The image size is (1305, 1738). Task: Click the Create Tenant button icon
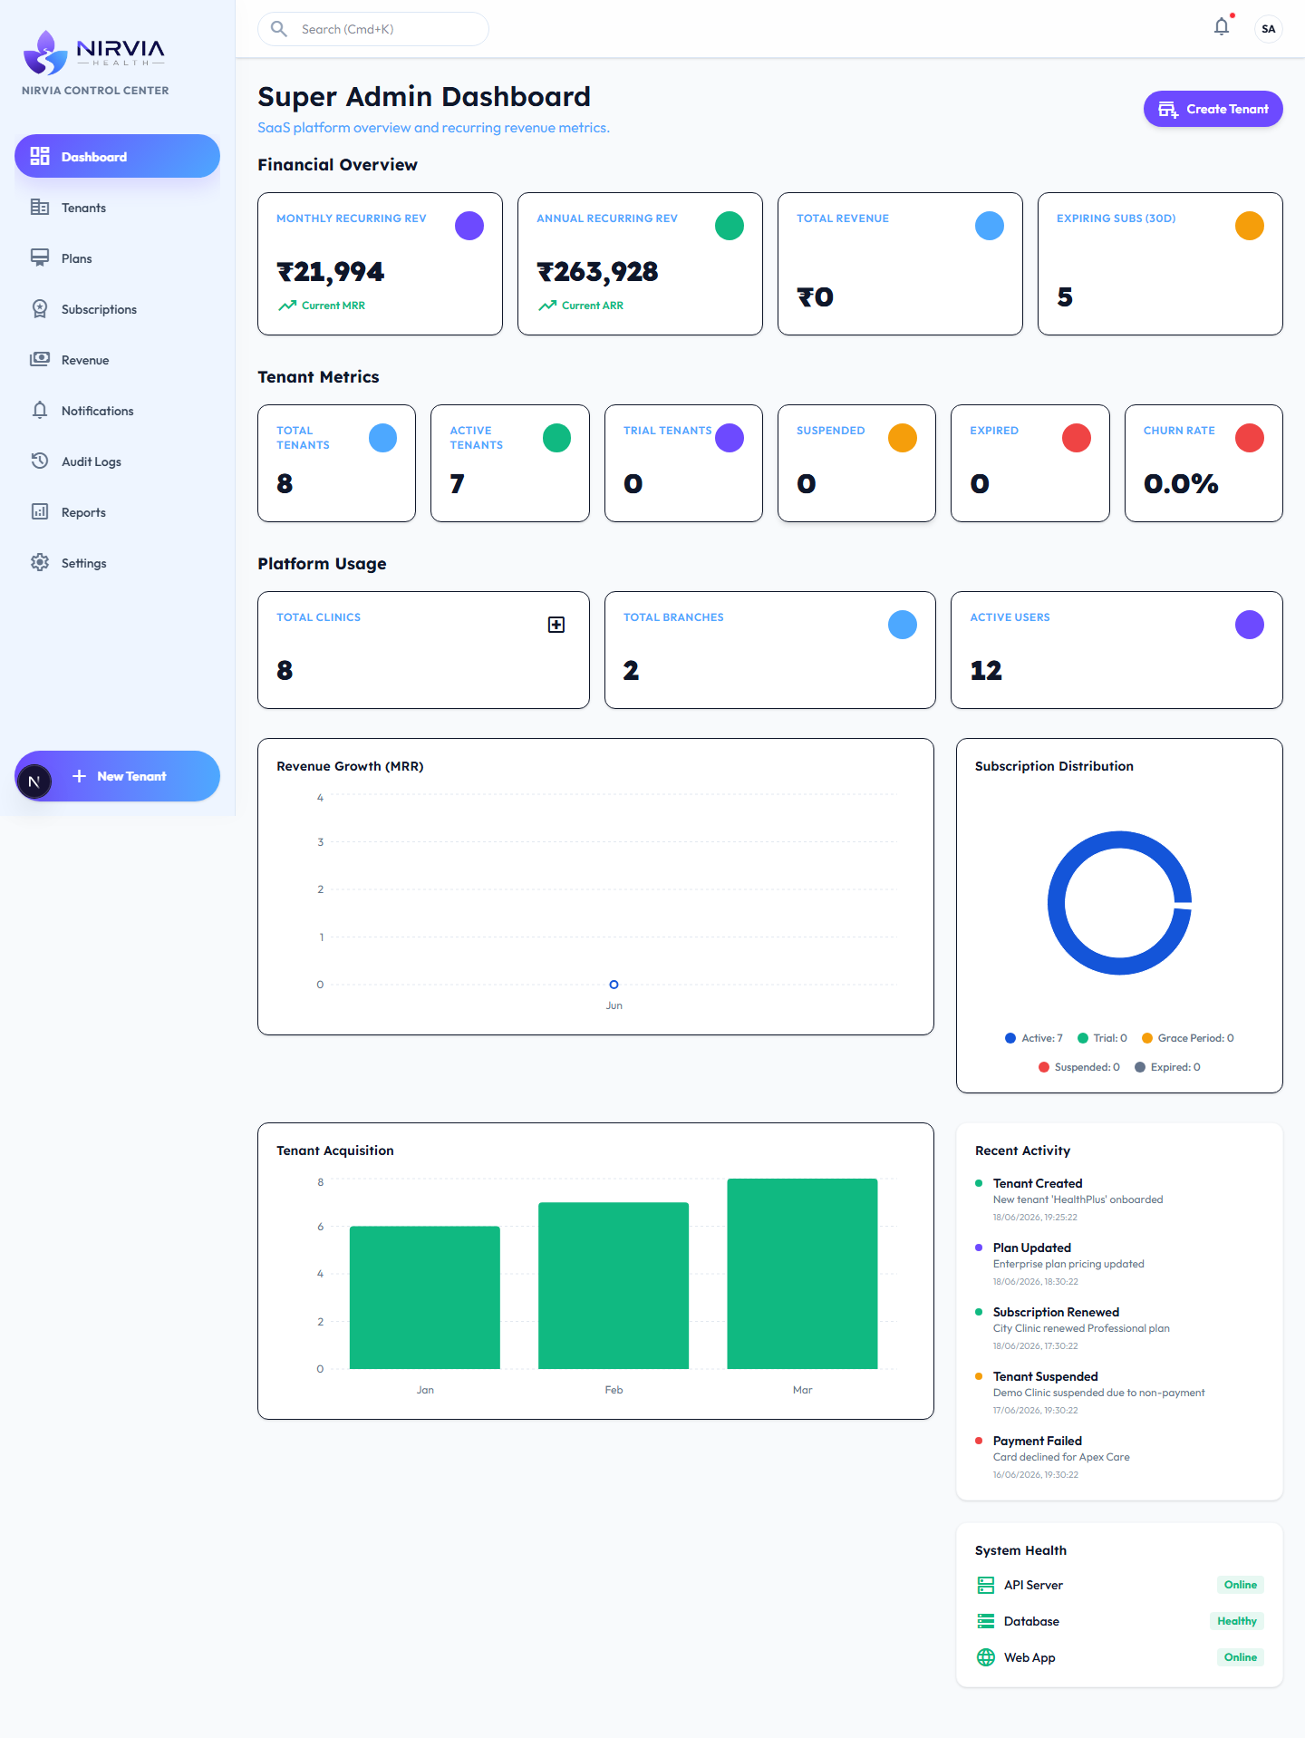[x=1168, y=109]
